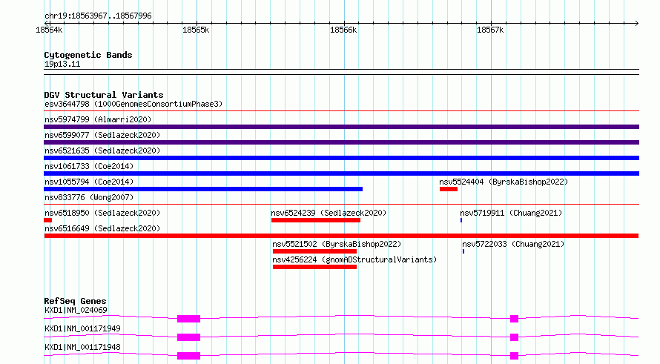Click the 18565k ruler tick label
The width and height of the screenshot is (660, 364).
pyautogui.click(x=196, y=30)
